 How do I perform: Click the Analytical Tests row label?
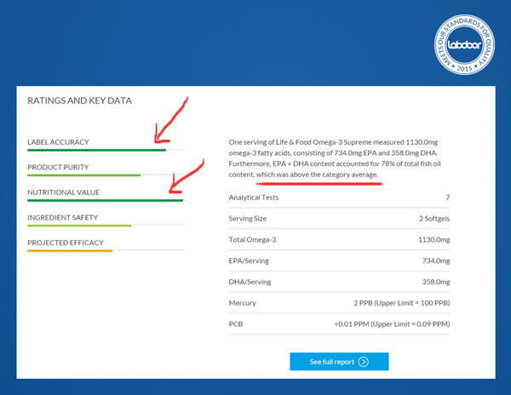254,197
